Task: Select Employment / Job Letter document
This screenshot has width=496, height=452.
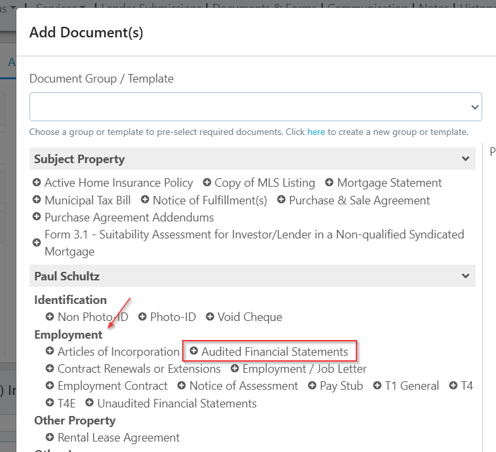Action: [304, 369]
